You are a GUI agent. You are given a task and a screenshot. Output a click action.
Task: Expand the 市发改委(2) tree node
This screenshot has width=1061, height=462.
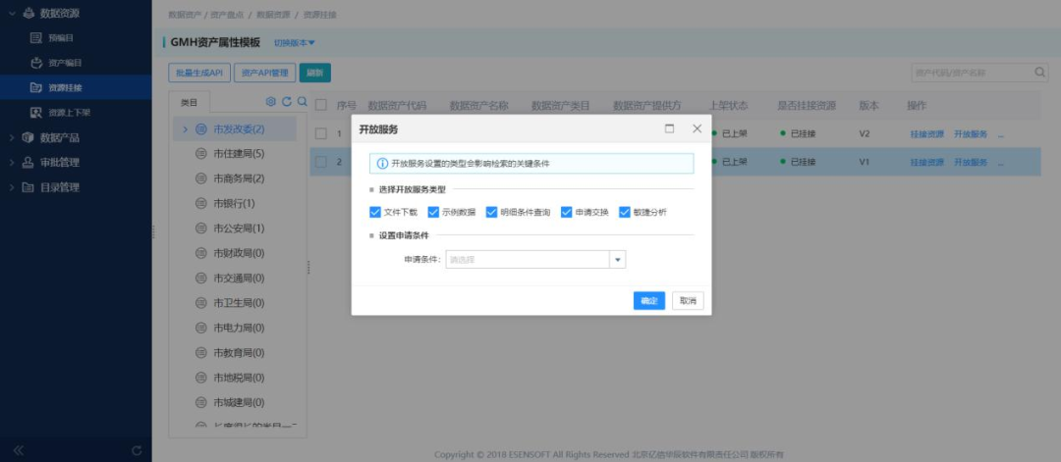(185, 129)
